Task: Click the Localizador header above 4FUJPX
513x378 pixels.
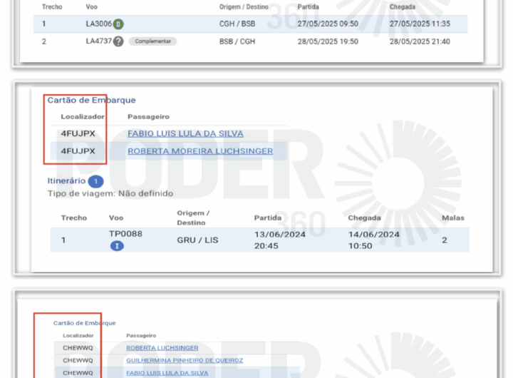Action: (x=83, y=116)
